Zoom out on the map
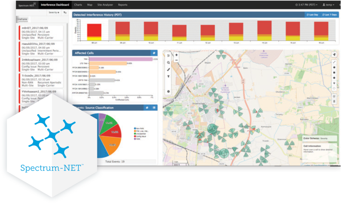 (176, 60)
